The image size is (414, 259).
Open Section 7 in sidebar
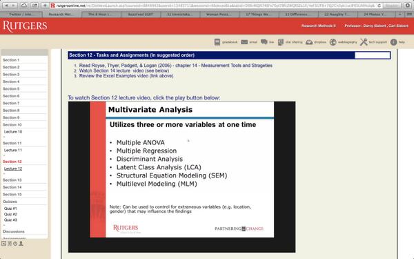click(11, 103)
